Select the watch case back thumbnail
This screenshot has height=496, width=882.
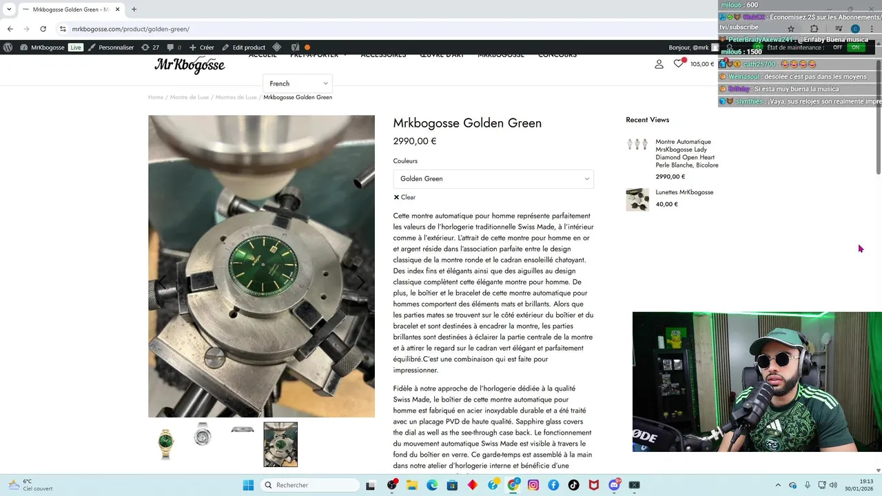[x=203, y=435]
